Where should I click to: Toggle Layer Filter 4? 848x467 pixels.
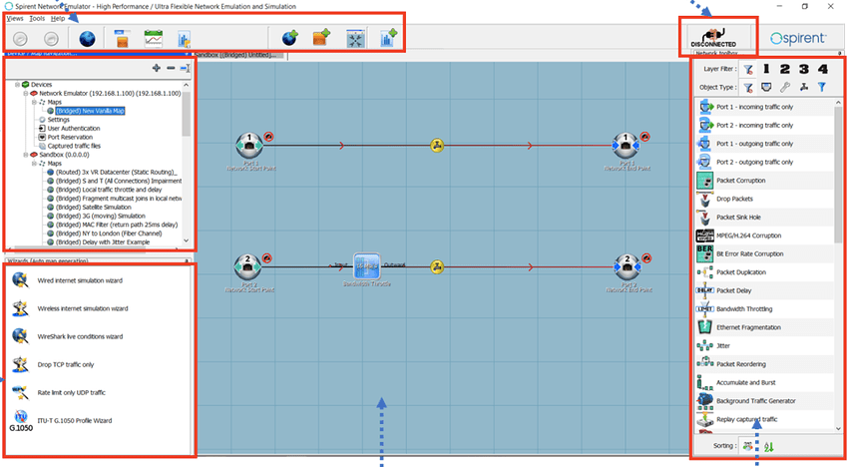tap(823, 69)
